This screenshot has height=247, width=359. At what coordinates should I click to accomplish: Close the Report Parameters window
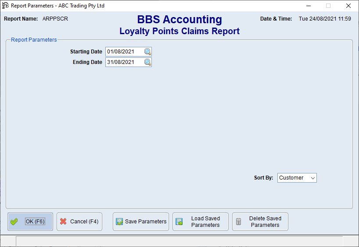tap(348, 6)
